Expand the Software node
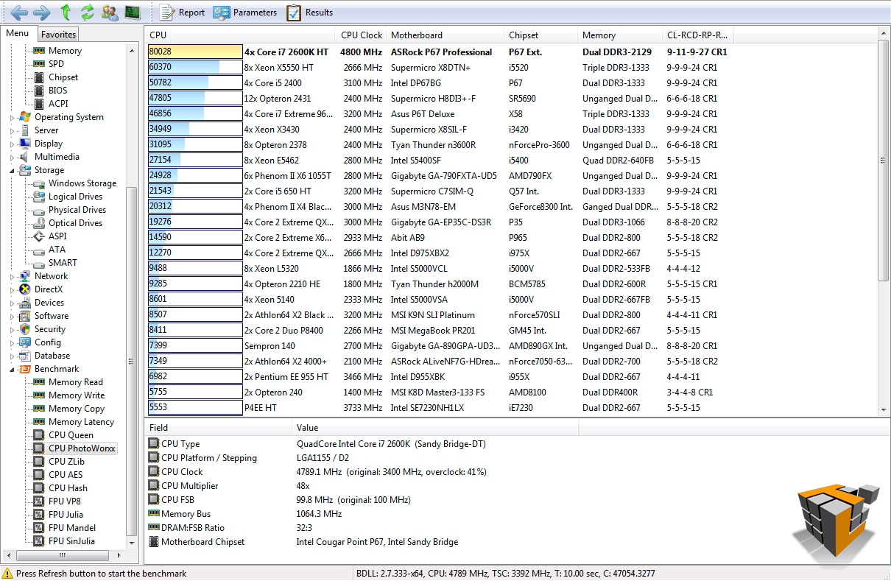891x581 pixels. click(x=12, y=316)
